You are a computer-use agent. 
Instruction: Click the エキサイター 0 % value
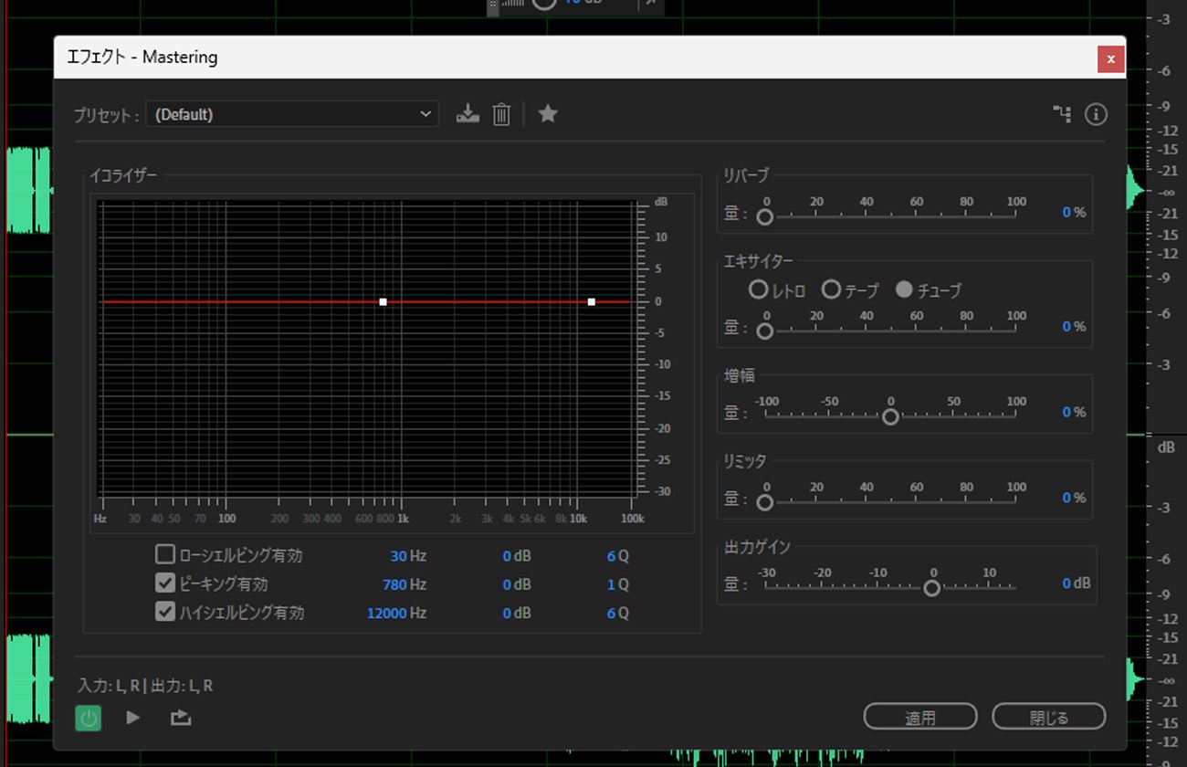click(1066, 327)
